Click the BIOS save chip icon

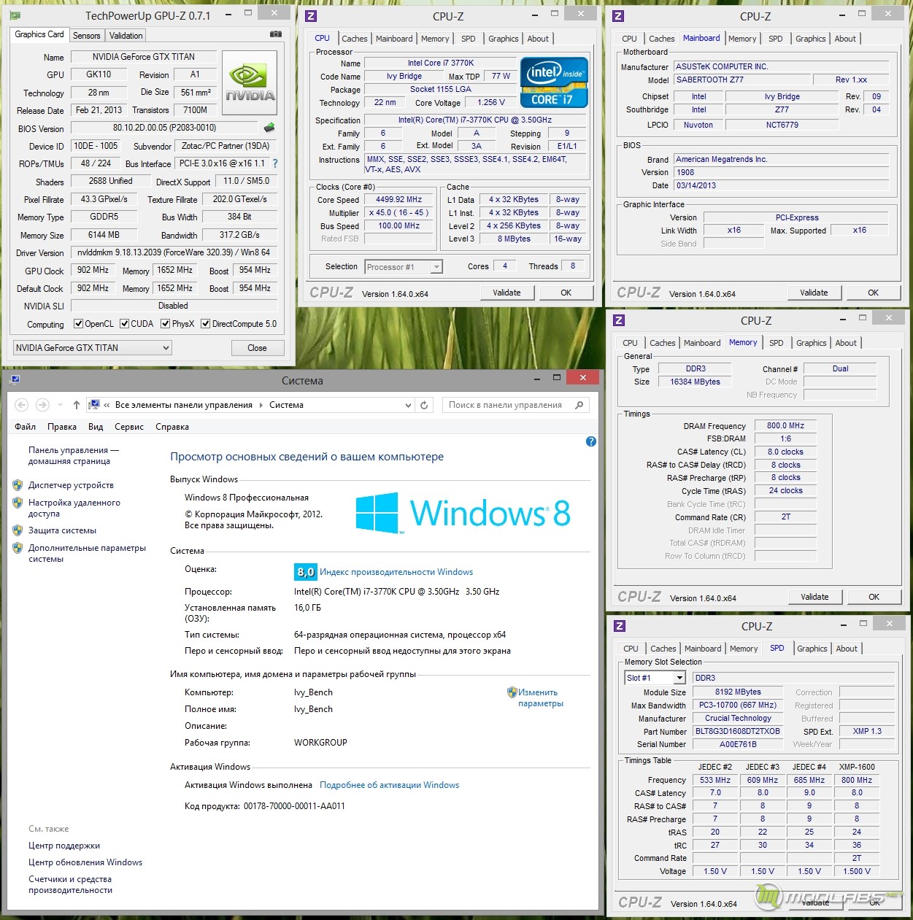tap(269, 128)
